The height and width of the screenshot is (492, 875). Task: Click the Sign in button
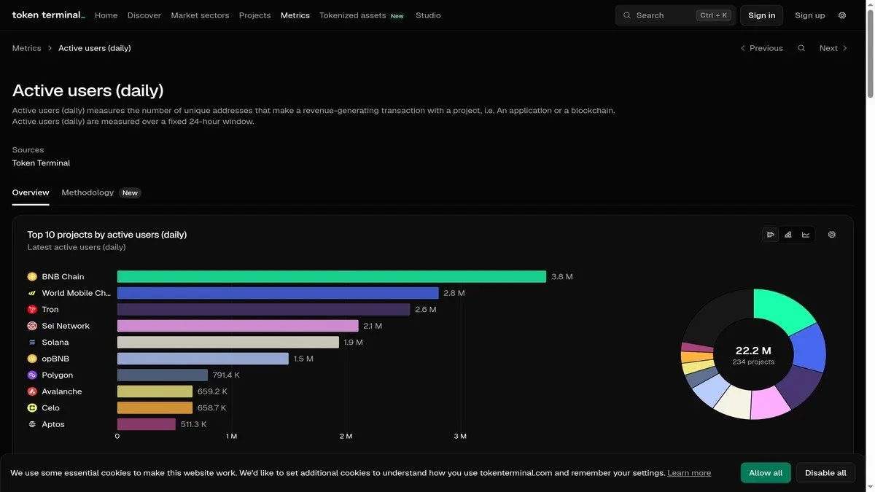[x=762, y=15]
